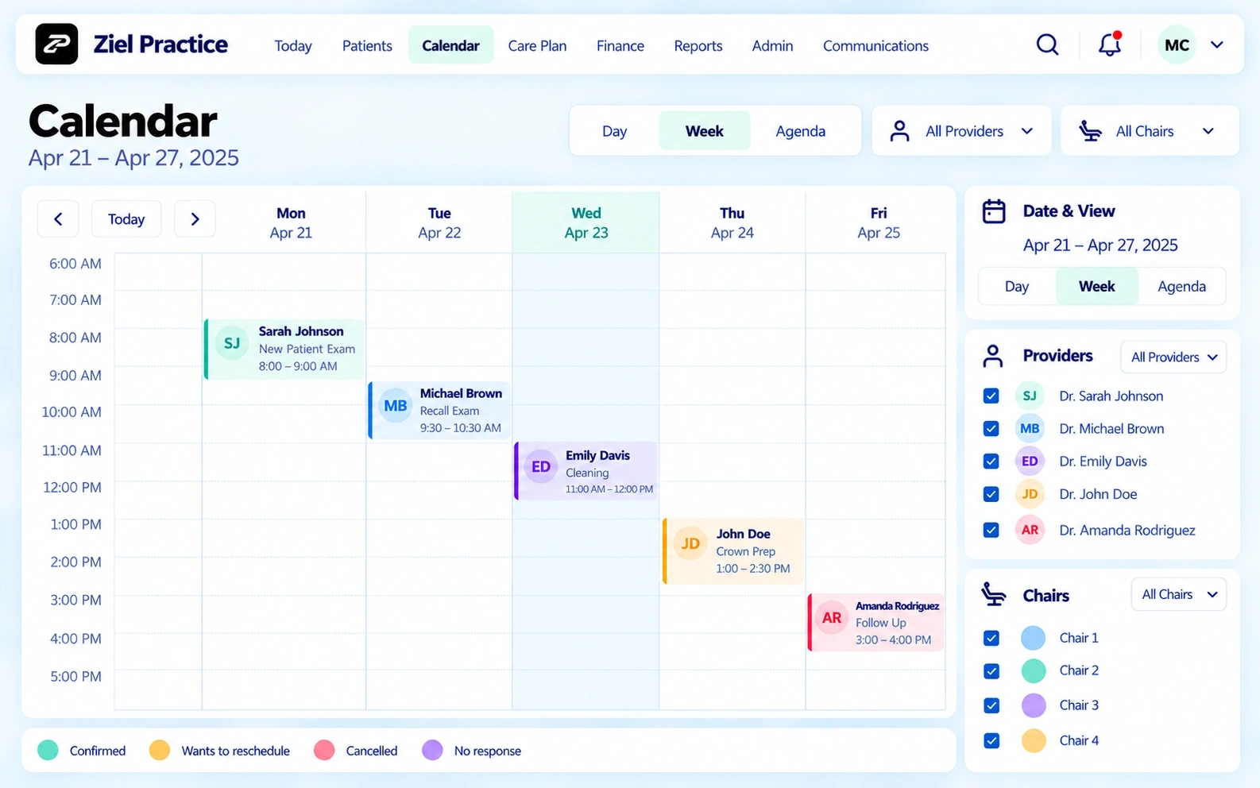The image size is (1260, 788).
Task: Click the Chairs panel dental chair icon
Action: (x=993, y=594)
